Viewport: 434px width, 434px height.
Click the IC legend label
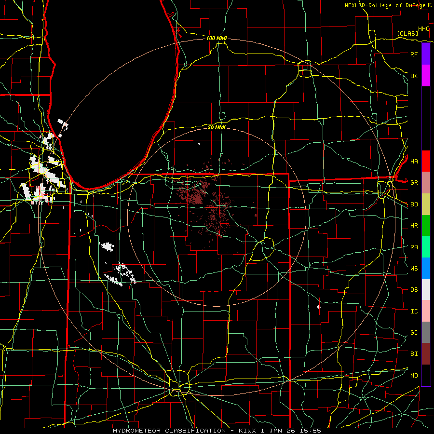414,312
